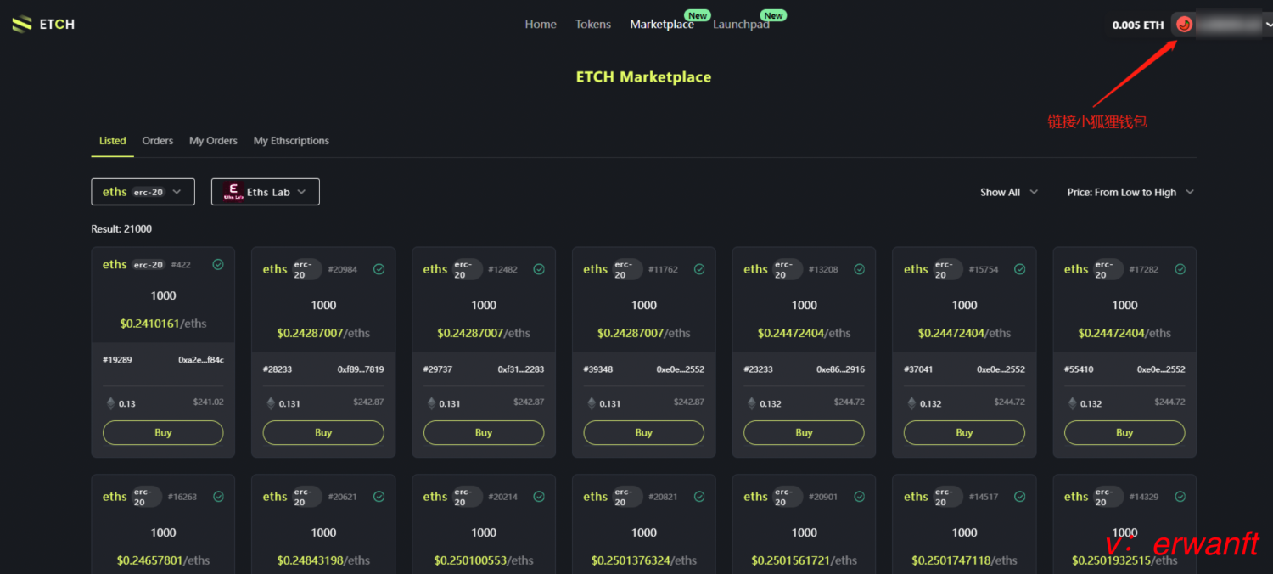This screenshot has height=574, width=1273.
Task: Click the New badge on Marketplace
Action: (x=698, y=15)
